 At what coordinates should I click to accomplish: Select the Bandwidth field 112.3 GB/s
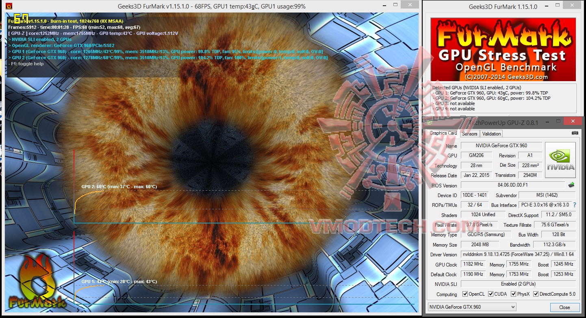pos(554,245)
